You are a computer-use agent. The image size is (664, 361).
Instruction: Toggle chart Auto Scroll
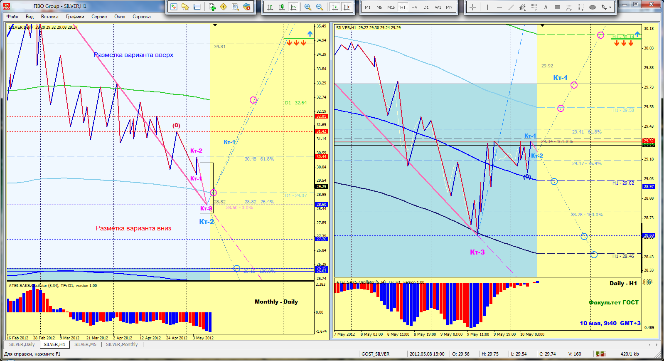pyautogui.click(x=335, y=7)
